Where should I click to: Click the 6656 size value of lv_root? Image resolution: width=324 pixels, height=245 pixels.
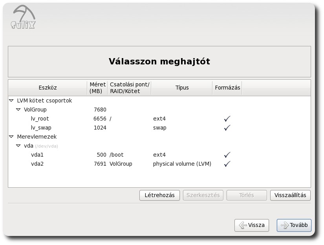100,119
